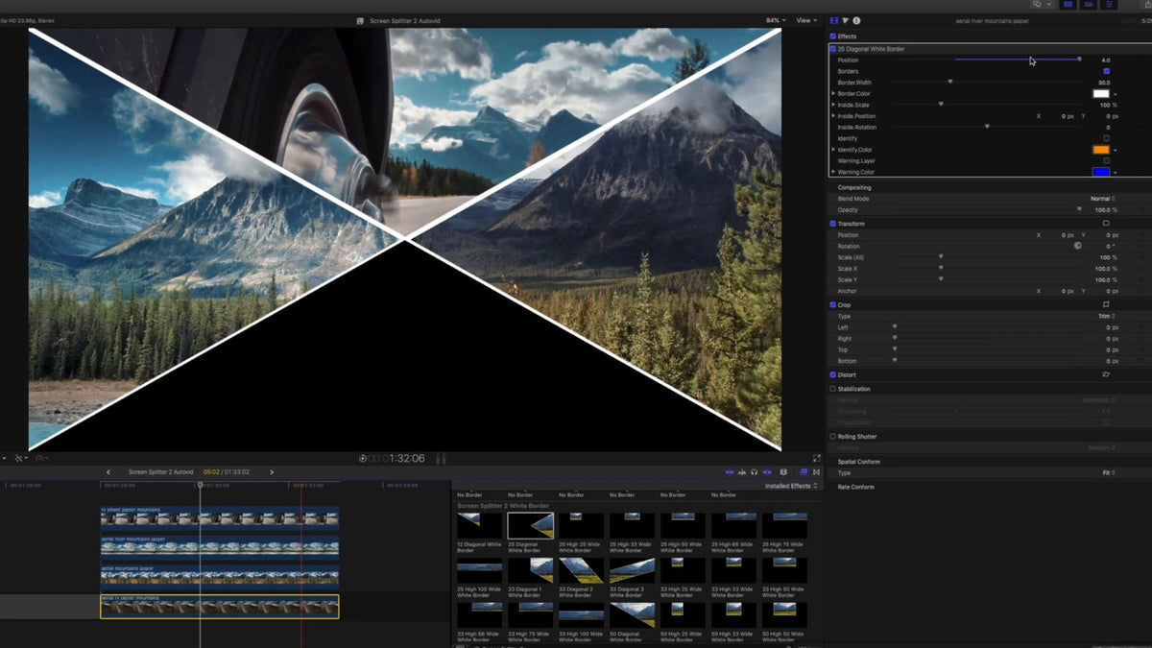Screen dimensions: 1152x648
Task: Click the blue Warning.Color swatch
Action: click(x=1101, y=172)
